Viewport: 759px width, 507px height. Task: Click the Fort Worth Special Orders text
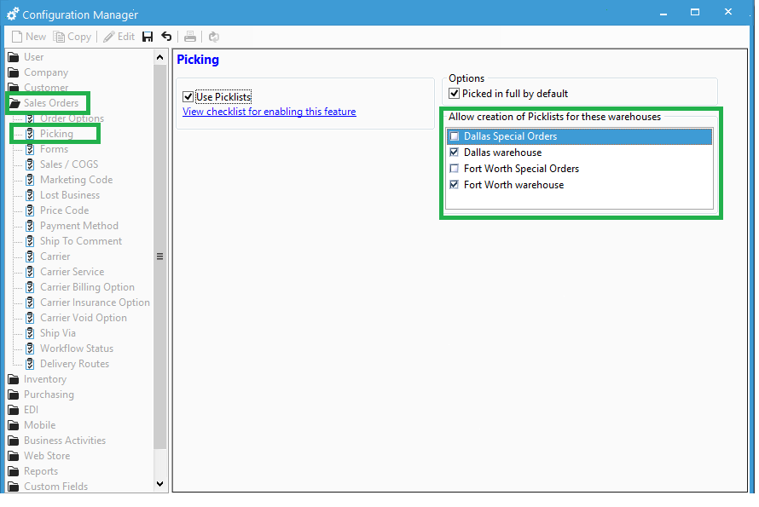[521, 169]
